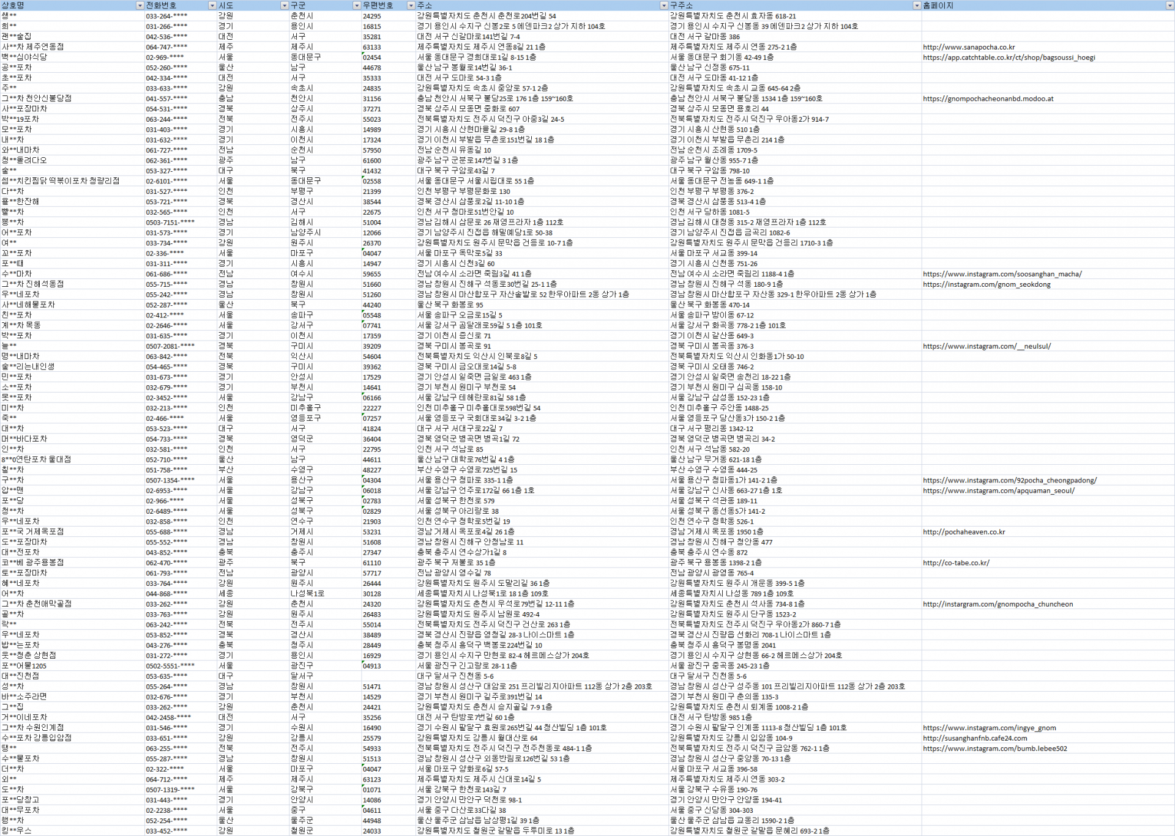Open the 시도 column filter dropdown
Viewport: 1175px width, 836px height.
click(x=284, y=6)
